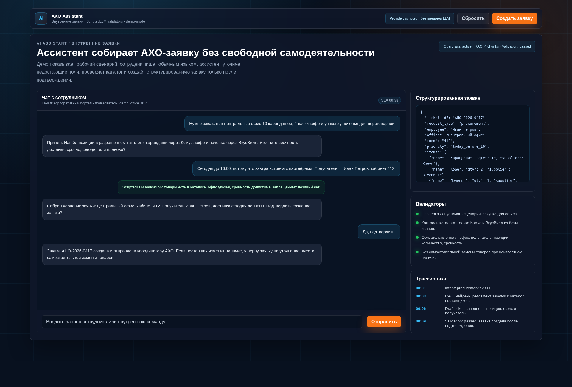Viewport: 572px width, 387px height.
Task: Click the Сбросить button
Action: coord(473,18)
